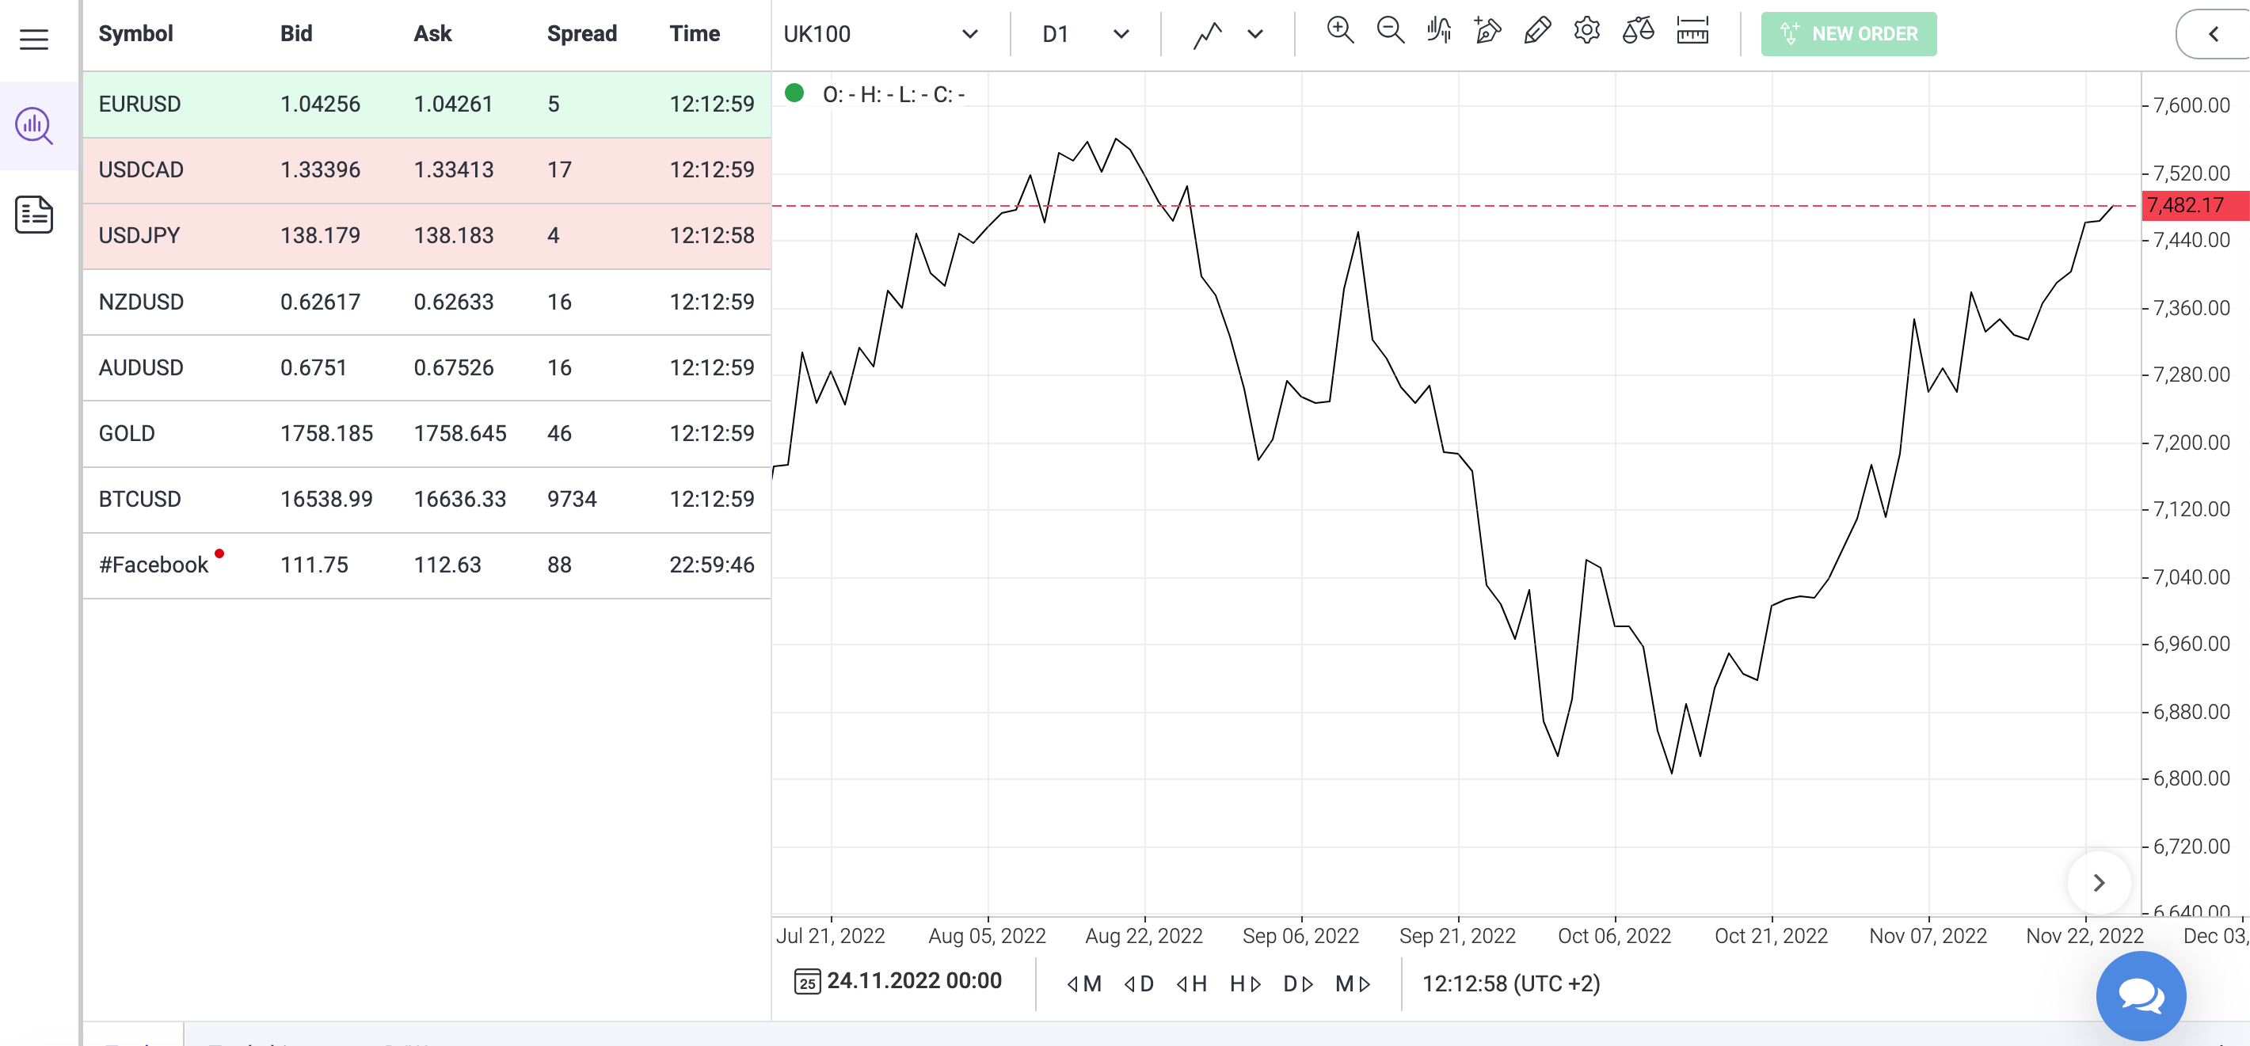
Task: Sort by Symbol column header
Action: 135,34
